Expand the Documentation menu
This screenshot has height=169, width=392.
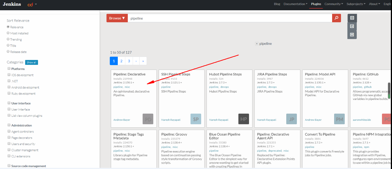point(295,4)
